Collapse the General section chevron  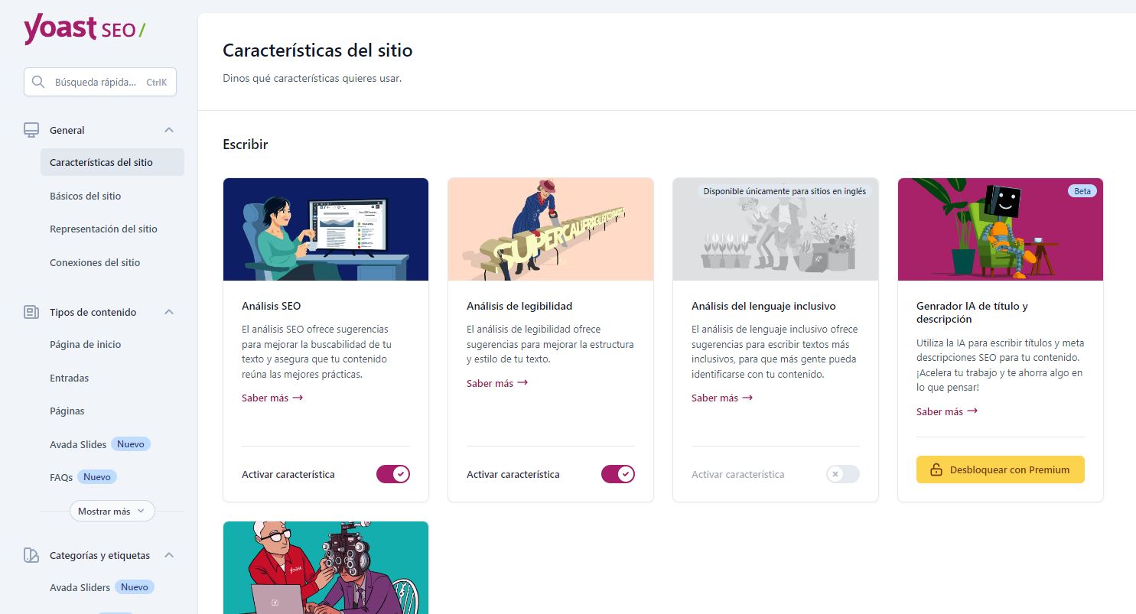168,129
